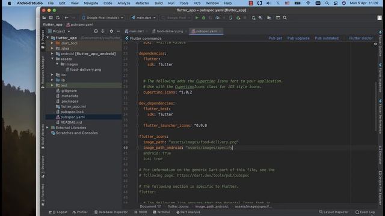Viewport: 385px width, 216px height.
Task: Open the Structure side tab
Action: 43,167
